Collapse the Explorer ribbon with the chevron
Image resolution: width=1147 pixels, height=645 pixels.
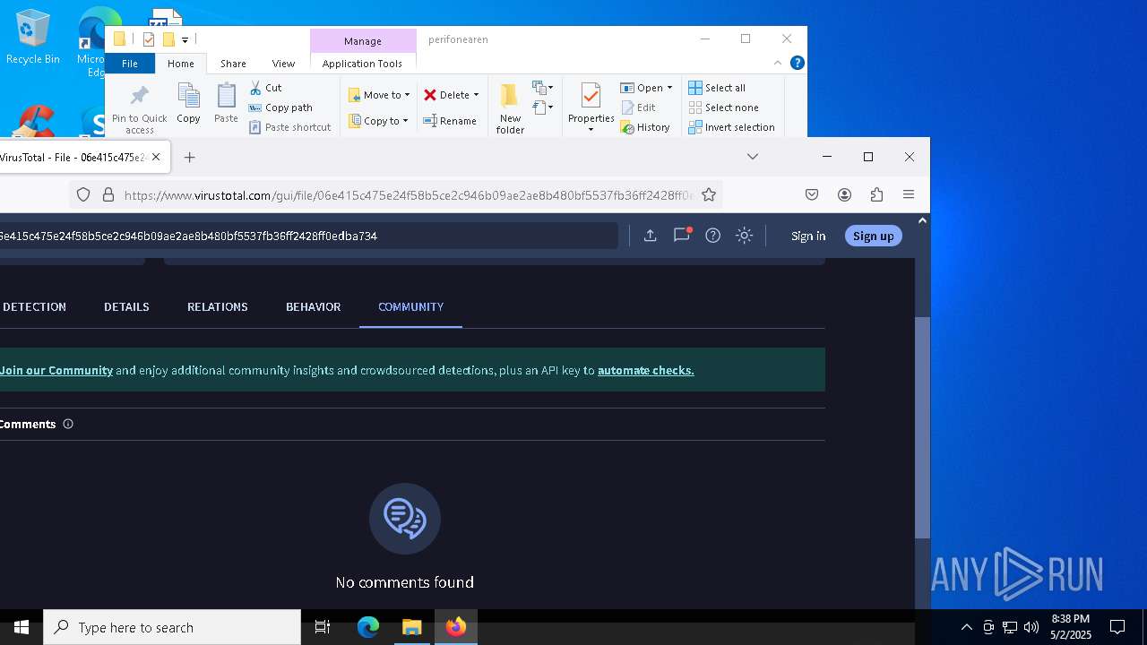pyautogui.click(x=778, y=63)
